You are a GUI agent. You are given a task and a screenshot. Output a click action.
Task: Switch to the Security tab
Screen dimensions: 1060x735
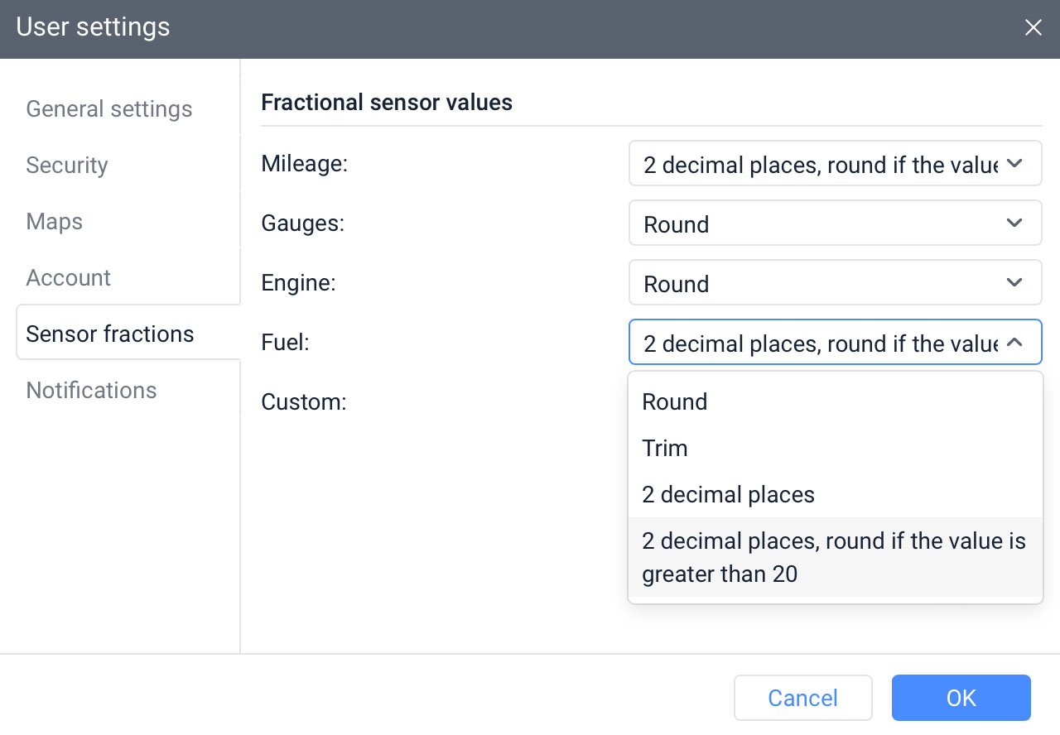(x=67, y=166)
